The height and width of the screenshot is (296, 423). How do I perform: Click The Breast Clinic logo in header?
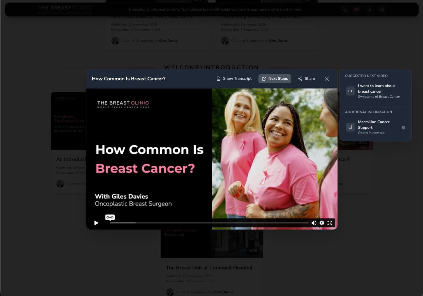(64, 9)
